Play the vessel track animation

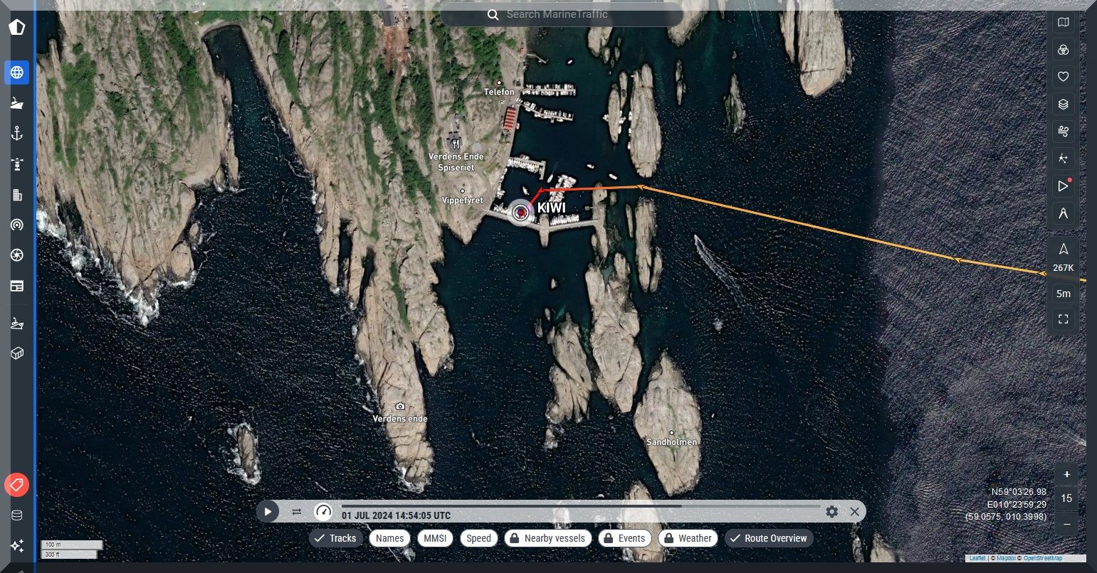tap(268, 511)
